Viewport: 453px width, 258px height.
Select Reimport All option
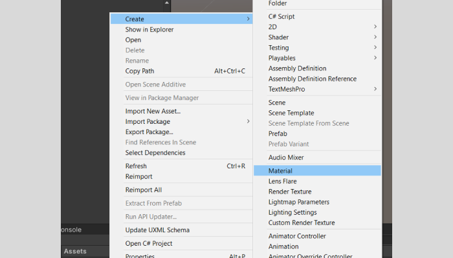143,190
